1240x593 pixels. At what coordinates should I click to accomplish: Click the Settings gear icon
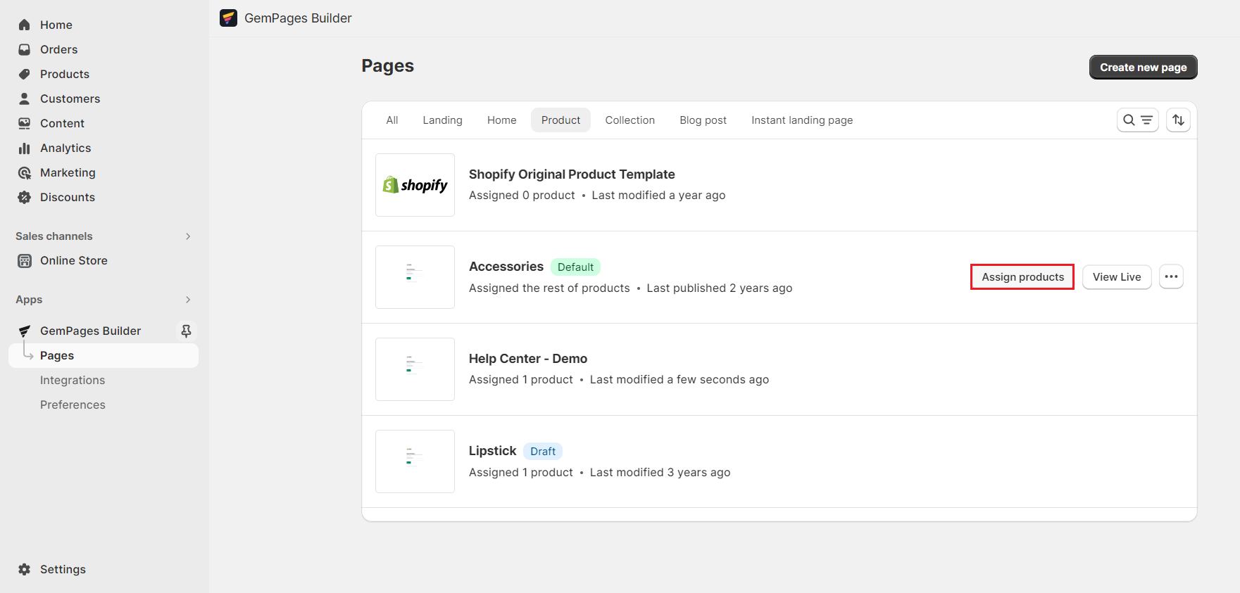click(25, 569)
